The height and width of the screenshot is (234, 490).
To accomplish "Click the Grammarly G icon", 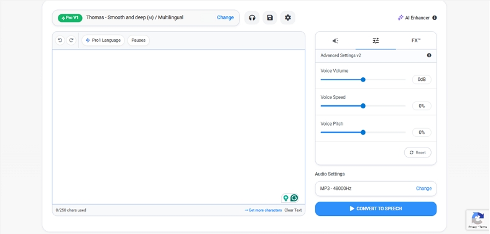I will [x=294, y=198].
